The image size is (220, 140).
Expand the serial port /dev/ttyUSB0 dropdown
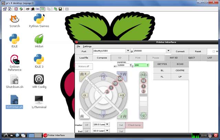(x=128, y=51)
